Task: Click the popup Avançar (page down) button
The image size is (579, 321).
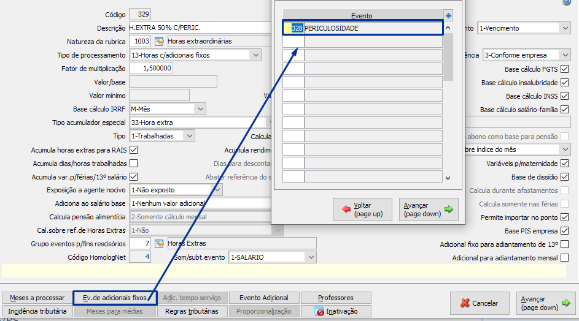Action: 429,210
